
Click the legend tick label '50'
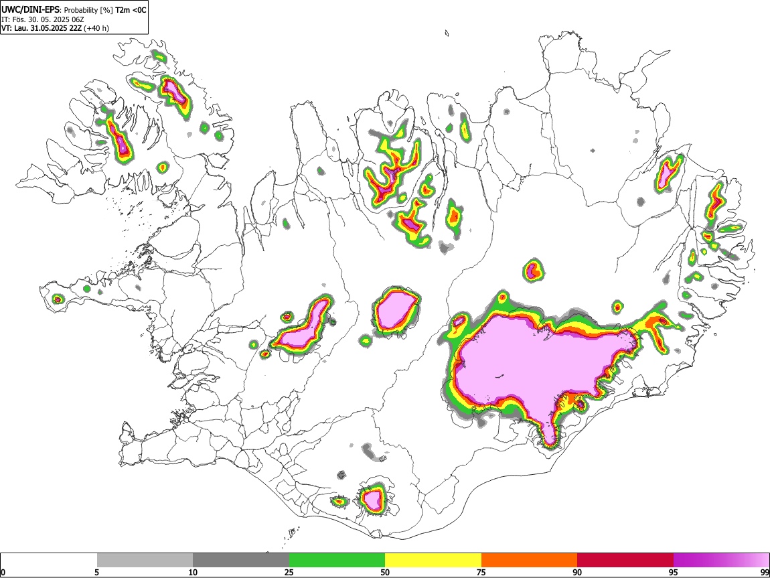[x=385, y=572]
